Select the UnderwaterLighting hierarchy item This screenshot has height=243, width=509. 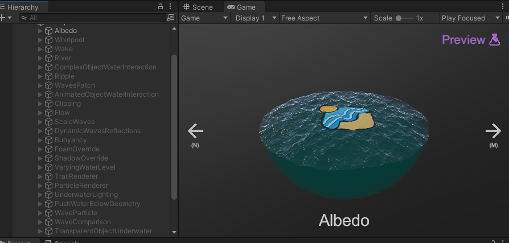click(x=86, y=195)
